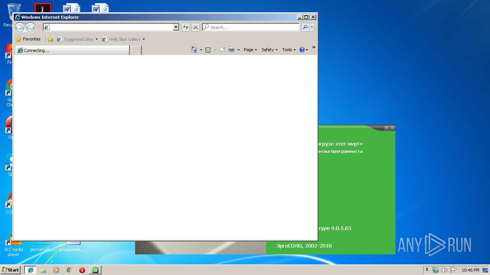Click the 10:46 PM clock
The width and height of the screenshot is (490, 275).
[470, 270]
